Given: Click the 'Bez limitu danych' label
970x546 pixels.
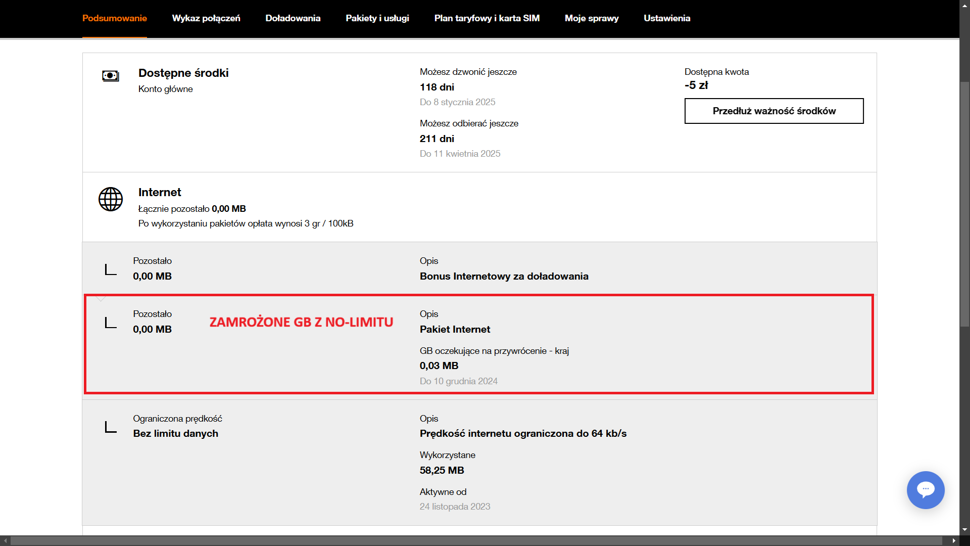Looking at the screenshot, I should coord(176,433).
